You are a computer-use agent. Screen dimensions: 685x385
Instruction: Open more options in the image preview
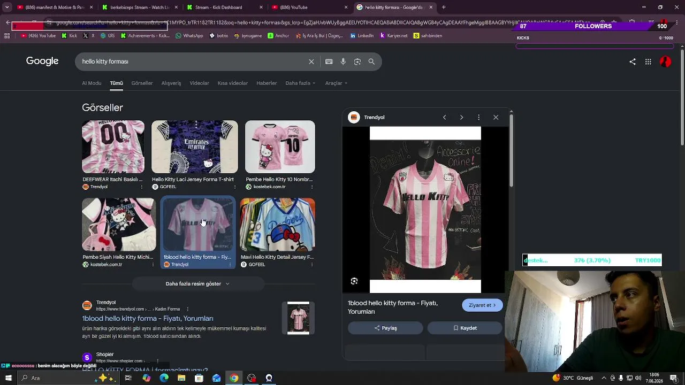[x=478, y=117]
